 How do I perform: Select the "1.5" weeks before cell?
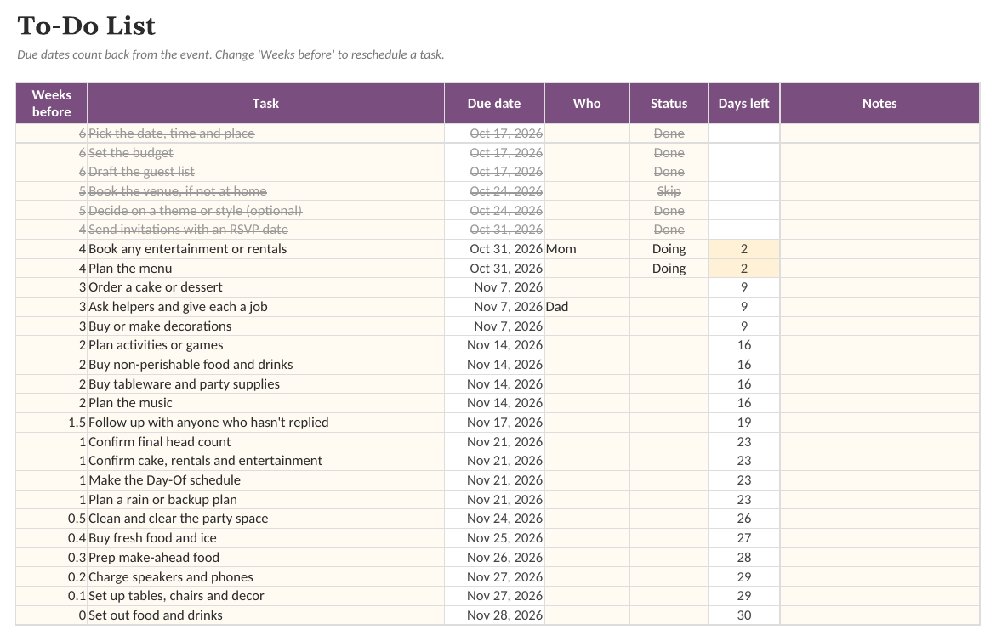click(x=51, y=423)
